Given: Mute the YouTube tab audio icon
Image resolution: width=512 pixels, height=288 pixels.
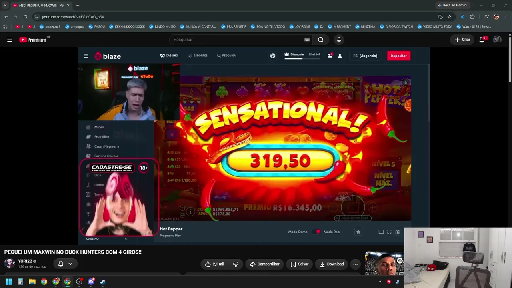Looking at the screenshot, I should (x=62, y=6).
